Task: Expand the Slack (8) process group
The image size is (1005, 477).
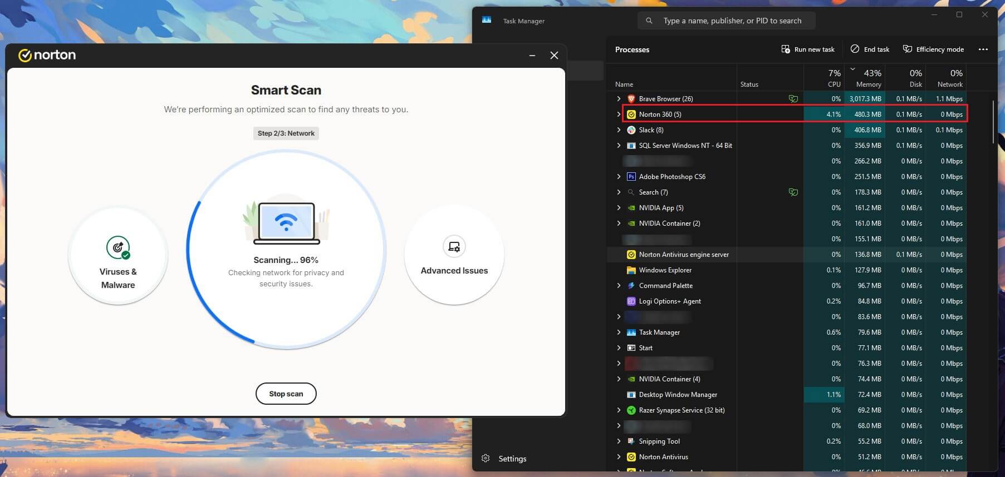Action: pyautogui.click(x=619, y=130)
